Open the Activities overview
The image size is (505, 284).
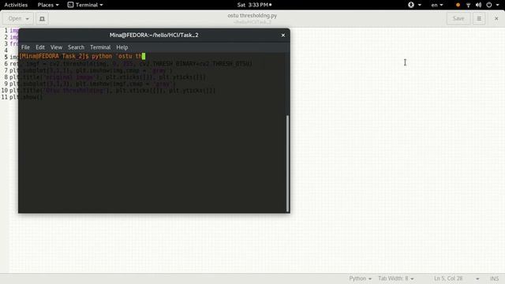[16, 5]
